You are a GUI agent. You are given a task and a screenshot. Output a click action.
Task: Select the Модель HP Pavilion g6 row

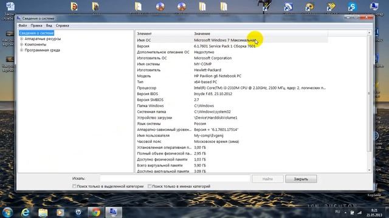pyautogui.click(x=232, y=76)
